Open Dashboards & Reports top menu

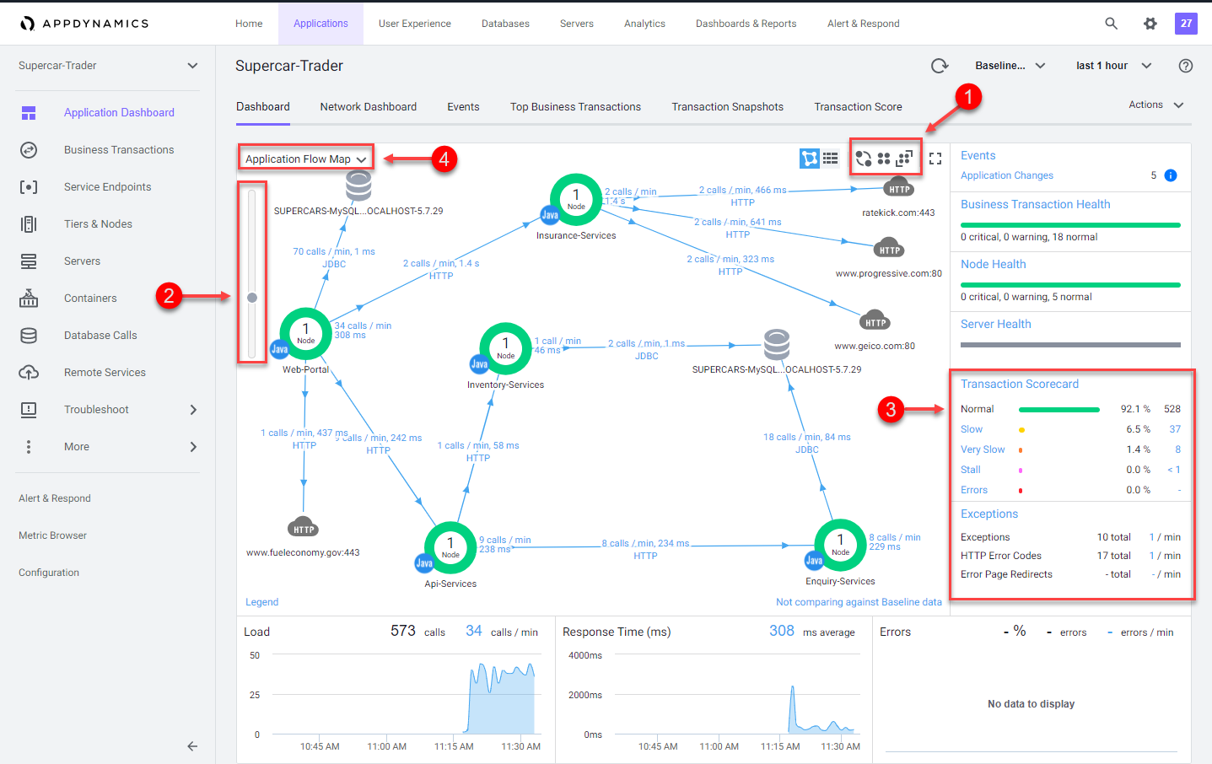tap(746, 24)
